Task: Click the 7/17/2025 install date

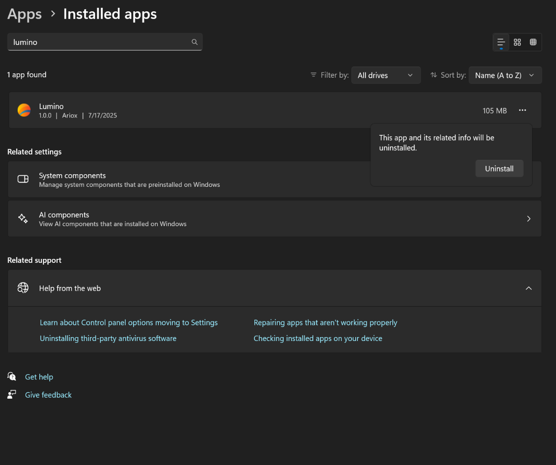Action: click(103, 116)
